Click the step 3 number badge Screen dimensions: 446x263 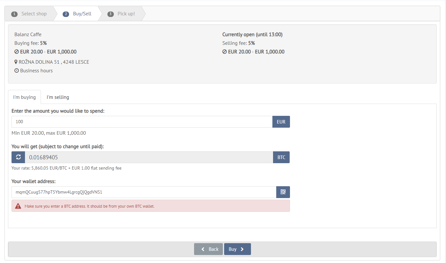click(x=111, y=14)
